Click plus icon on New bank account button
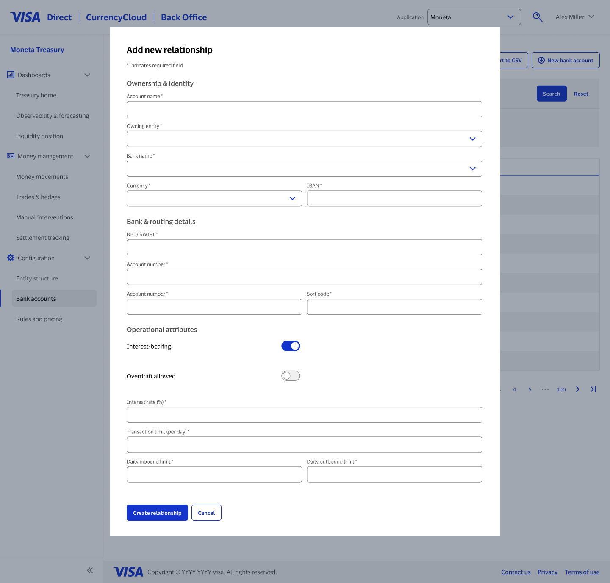The width and height of the screenshot is (610, 583). coord(541,60)
